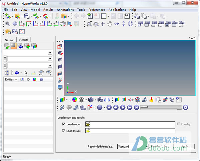Click the add page green plus icon
Screen dimensions: 200x161
click(x=90, y=16)
